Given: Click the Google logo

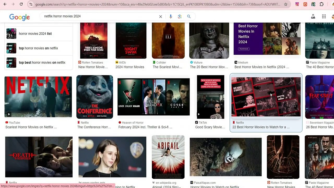Looking at the screenshot, I should (20, 17).
